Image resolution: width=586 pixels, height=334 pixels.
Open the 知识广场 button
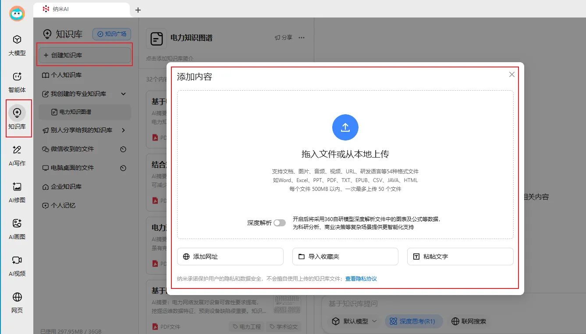pyautogui.click(x=112, y=34)
